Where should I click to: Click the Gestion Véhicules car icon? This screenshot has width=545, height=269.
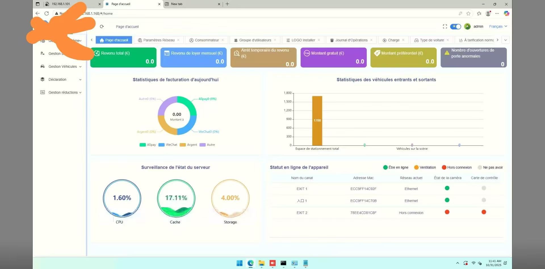tap(43, 66)
